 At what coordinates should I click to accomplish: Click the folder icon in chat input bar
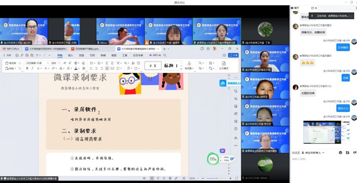(347, 153)
